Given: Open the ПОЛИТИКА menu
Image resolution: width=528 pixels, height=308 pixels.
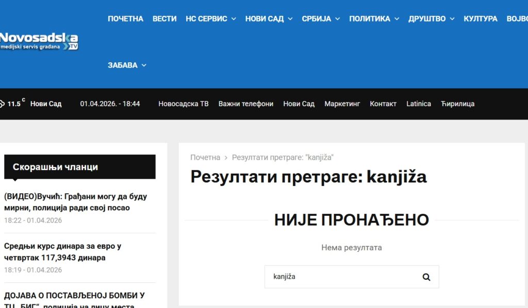Looking at the screenshot, I should pos(374,19).
